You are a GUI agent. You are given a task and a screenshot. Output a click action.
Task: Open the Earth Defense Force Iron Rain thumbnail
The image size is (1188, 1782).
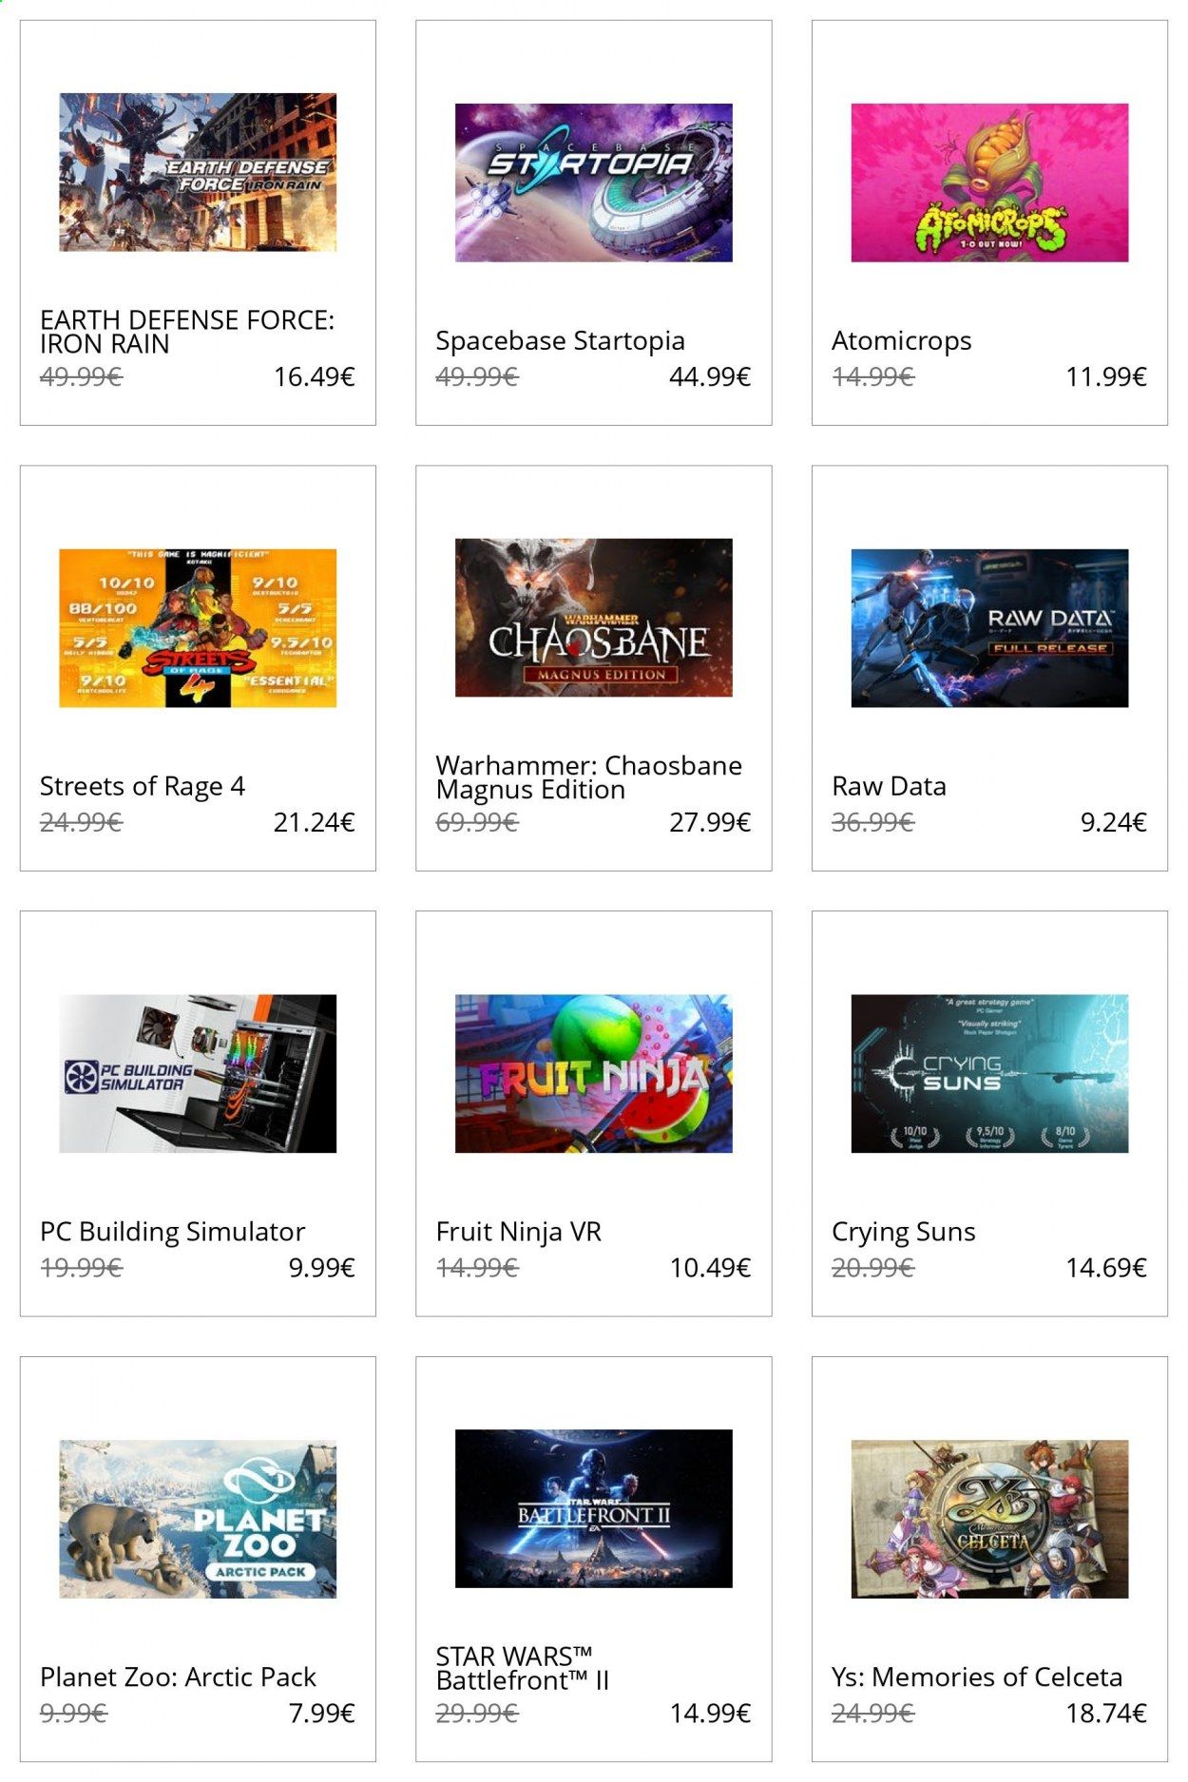tap(198, 172)
